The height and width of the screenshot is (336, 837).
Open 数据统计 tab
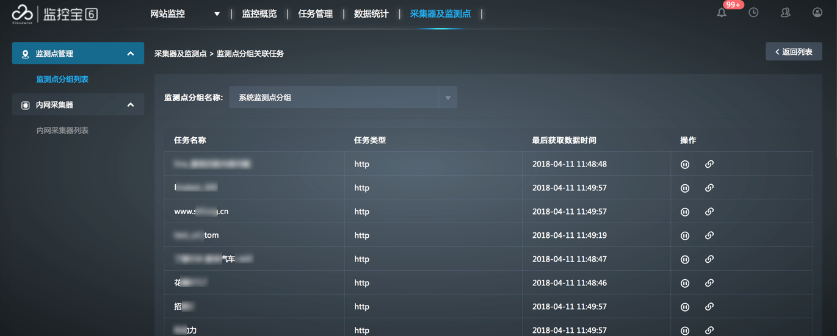click(371, 13)
